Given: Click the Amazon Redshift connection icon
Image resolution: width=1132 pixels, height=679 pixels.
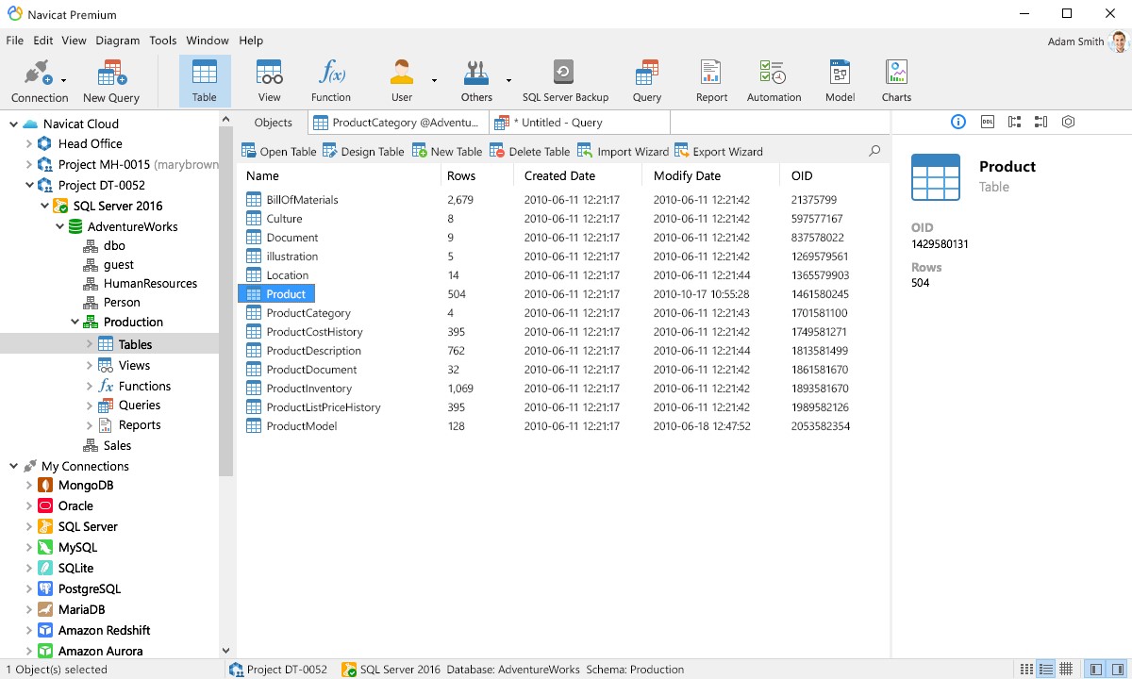Looking at the screenshot, I should (44, 631).
